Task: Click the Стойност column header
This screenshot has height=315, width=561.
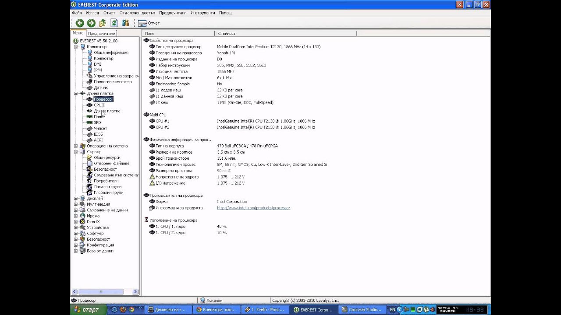Action: (285, 33)
